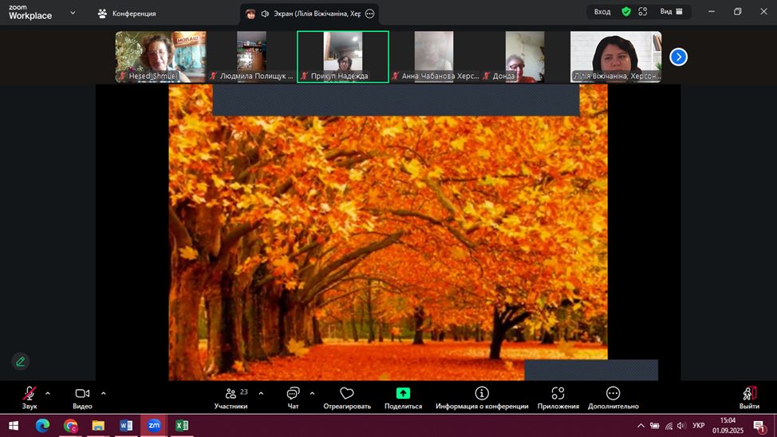Show next participants with blue arrow

(x=678, y=57)
